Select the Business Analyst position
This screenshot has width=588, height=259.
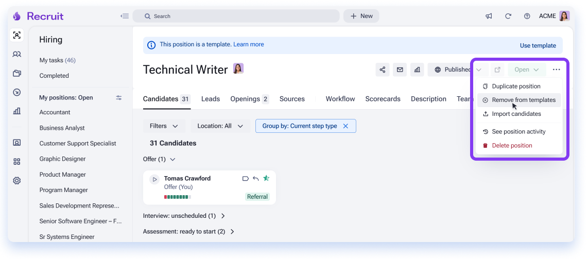(62, 128)
